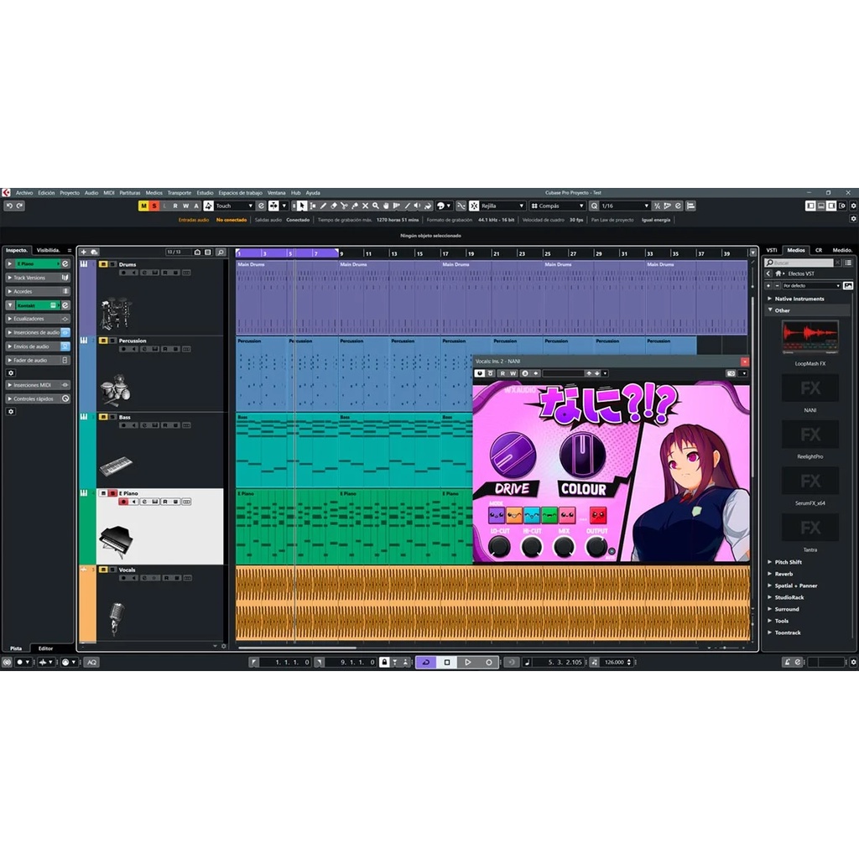Open the Transporte menu

(x=179, y=193)
